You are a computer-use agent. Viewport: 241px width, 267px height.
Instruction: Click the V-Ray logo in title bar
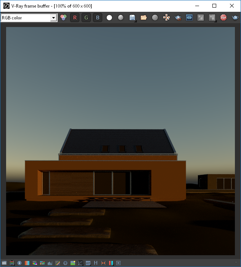click(x=6, y=6)
